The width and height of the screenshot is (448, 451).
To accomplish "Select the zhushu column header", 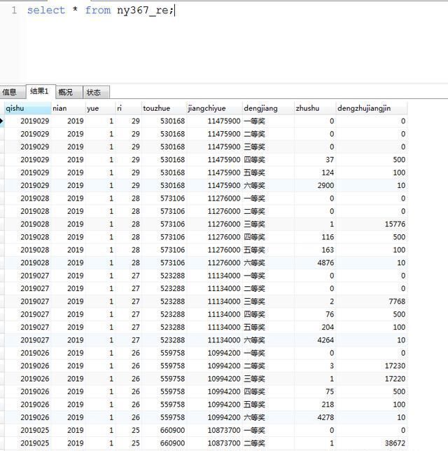I will pos(314,108).
